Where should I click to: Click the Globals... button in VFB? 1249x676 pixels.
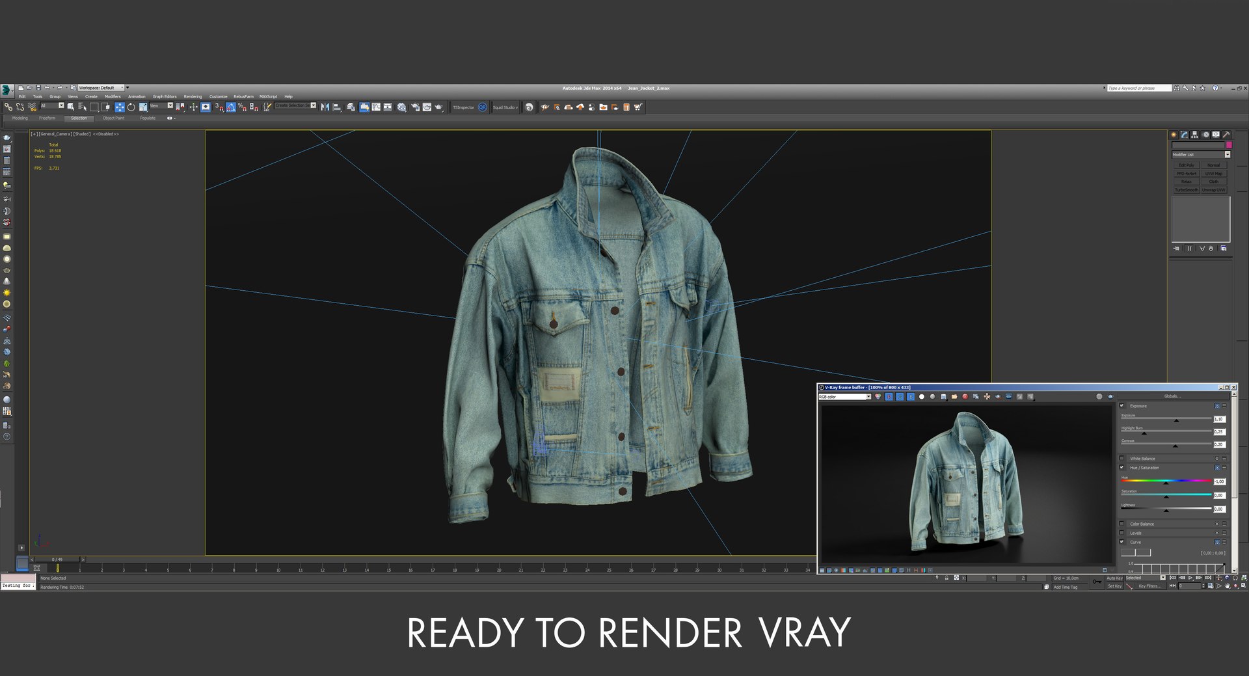pyautogui.click(x=1172, y=396)
